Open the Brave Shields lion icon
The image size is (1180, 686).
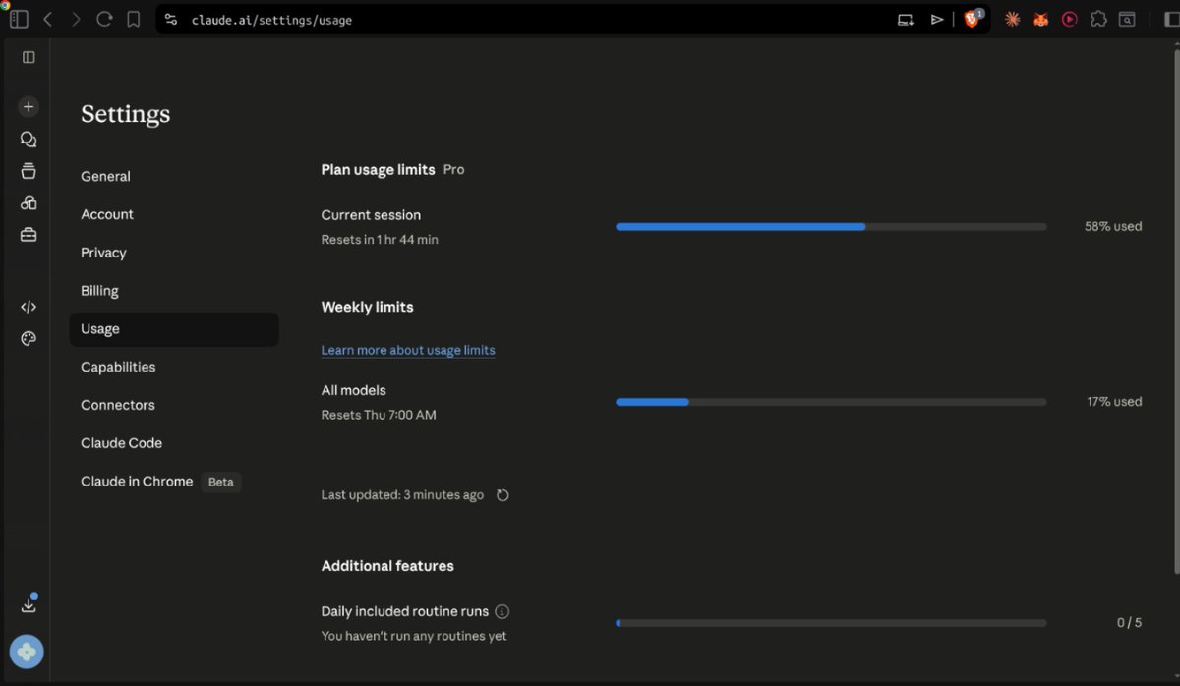tap(973, 19)
